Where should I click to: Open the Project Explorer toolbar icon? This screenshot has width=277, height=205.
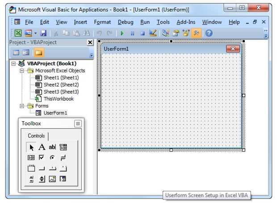(165, 33)
